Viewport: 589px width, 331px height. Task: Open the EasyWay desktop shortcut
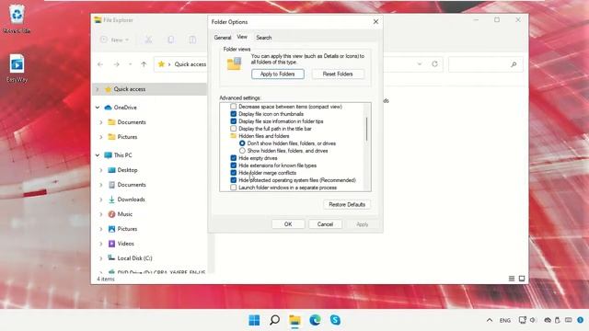point(17,68)
